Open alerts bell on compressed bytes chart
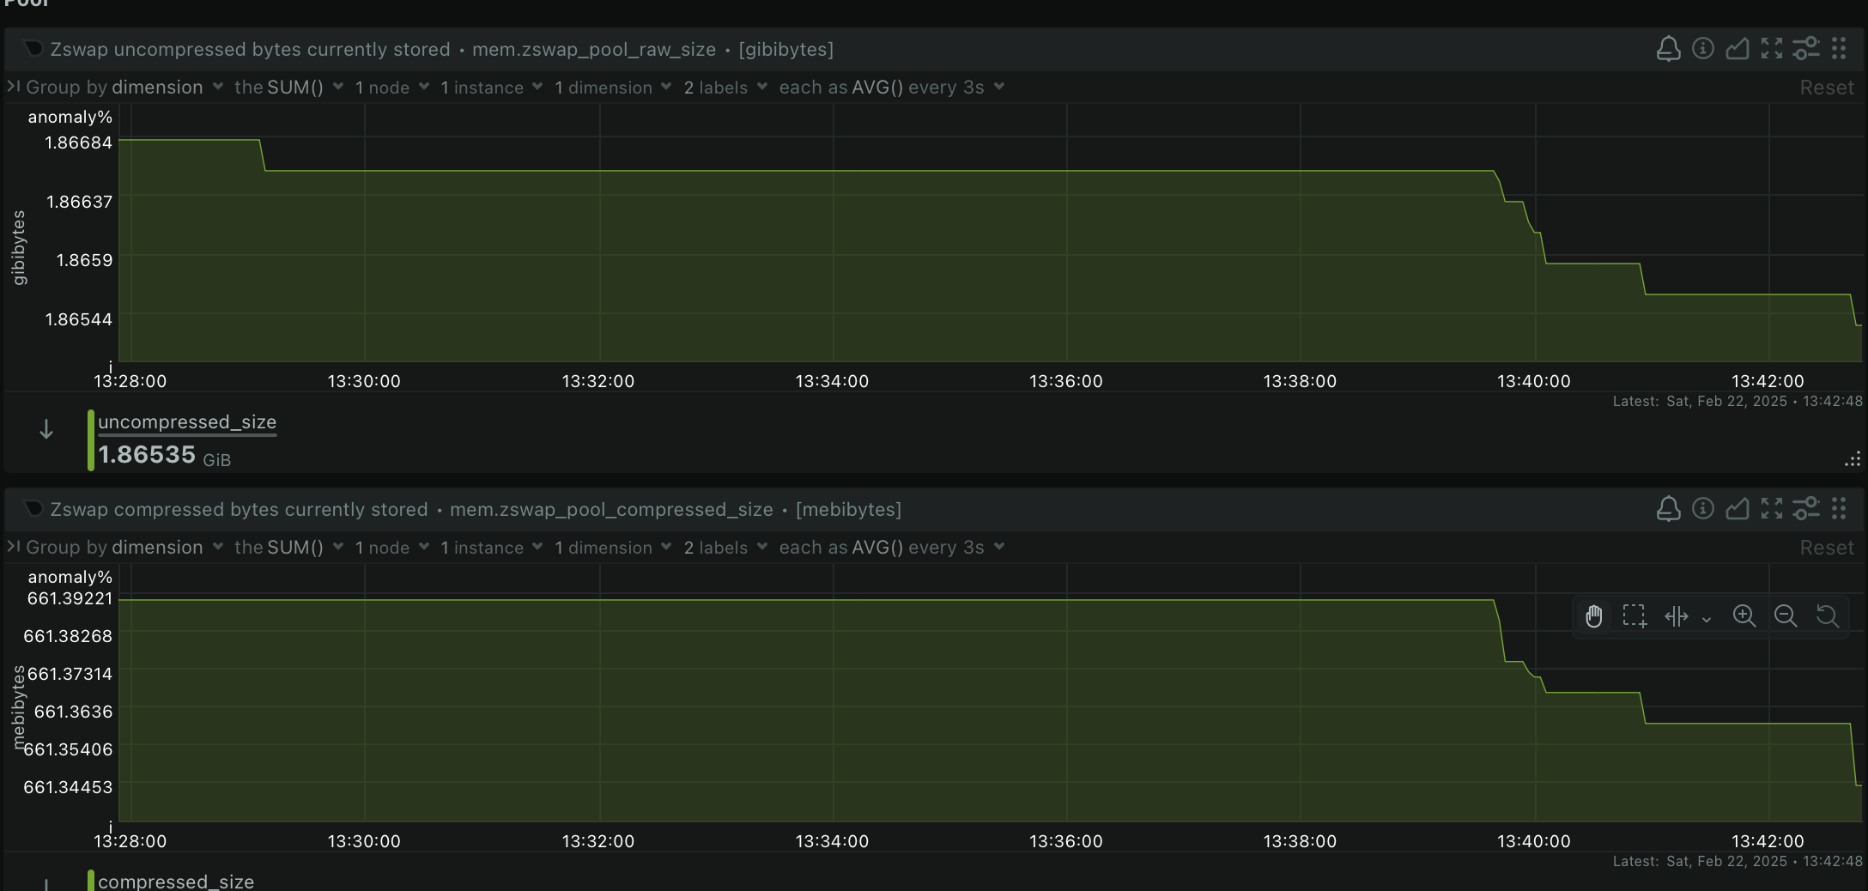The width and height of the screenshot is (1868, 891). click(x=1668, y=509)
